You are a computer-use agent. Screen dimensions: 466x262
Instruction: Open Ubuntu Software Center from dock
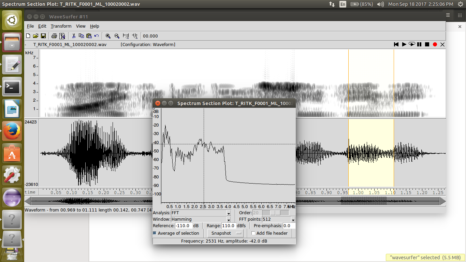tap(12, 153)
